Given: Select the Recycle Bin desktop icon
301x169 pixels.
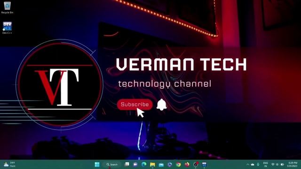Looking at the screenshot, I should click(8, 8).
